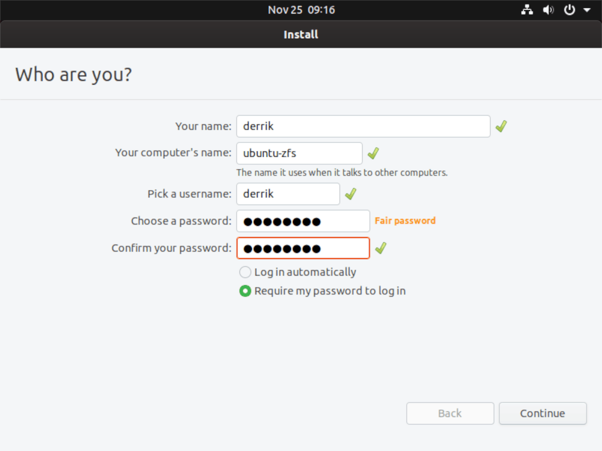This screenshot has width=602, height=451.
Task: Open the clock showing Nov 25 09:16
Action: [x=301, y=10]
